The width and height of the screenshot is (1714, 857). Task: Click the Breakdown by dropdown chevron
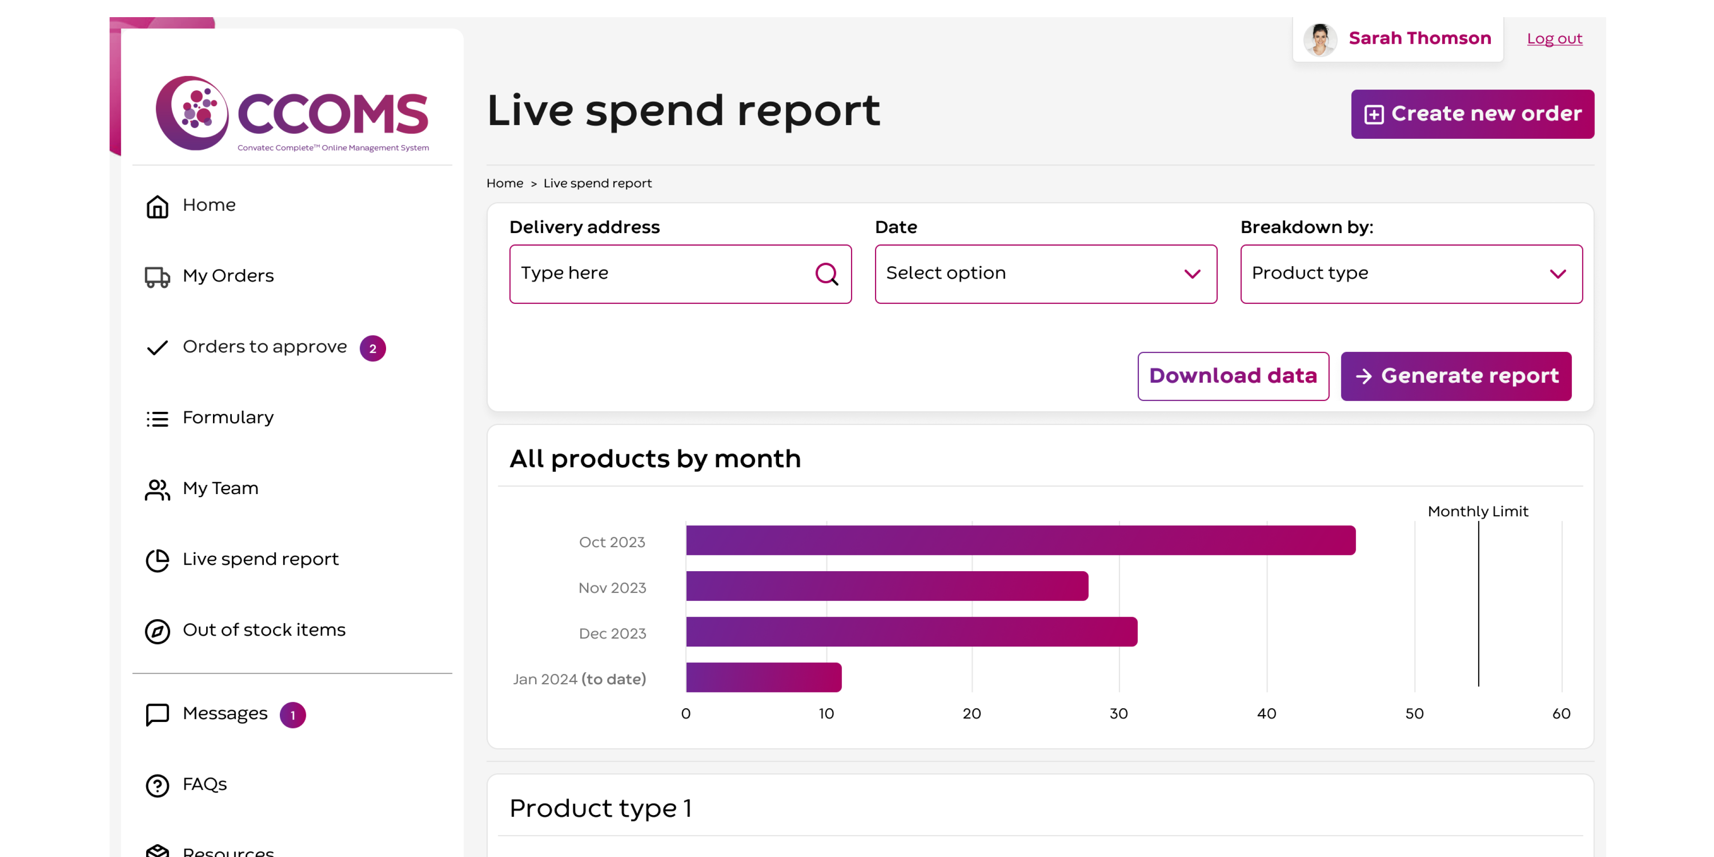point(1558,274)
